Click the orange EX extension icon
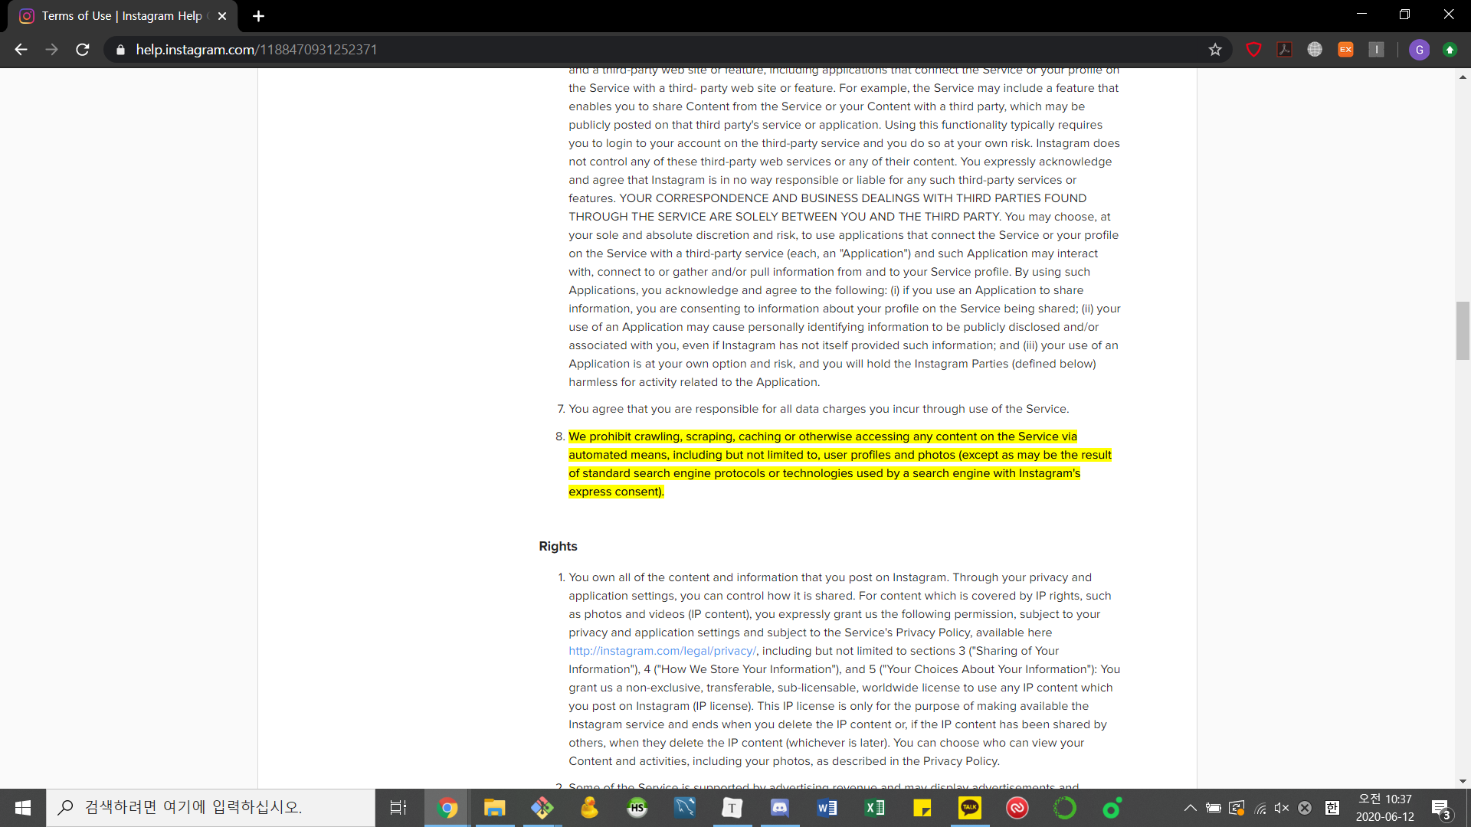Screen dimensions: 1471x827 pos(1345,50)
